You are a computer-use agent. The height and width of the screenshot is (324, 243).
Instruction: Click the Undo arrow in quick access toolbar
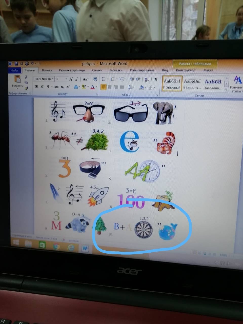point(32,64)
